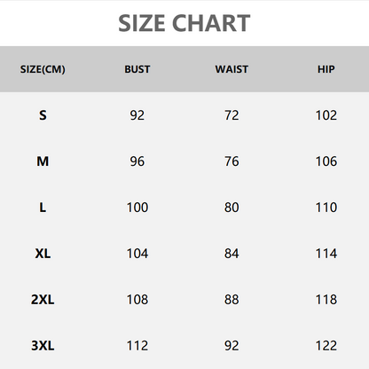Select hip value 102 for size S
The height and width of the screenshot is (369, 369).
(326, 115)
